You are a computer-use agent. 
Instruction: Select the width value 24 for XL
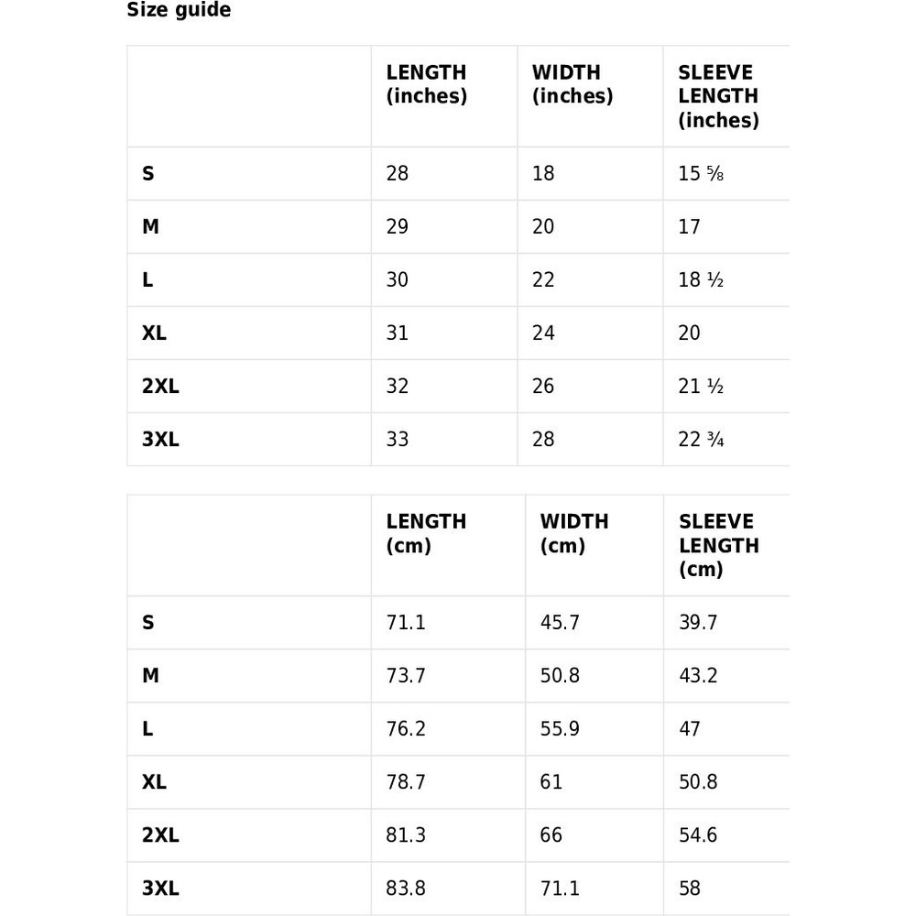click(x=543, y=333)
